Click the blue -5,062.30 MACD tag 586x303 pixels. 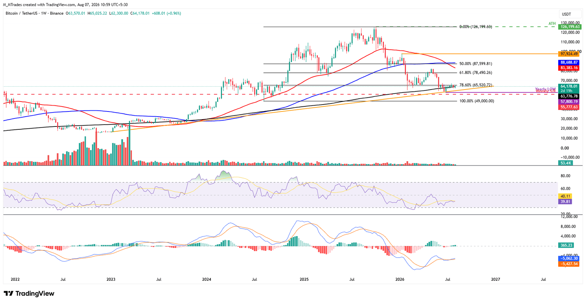point(569,258)
